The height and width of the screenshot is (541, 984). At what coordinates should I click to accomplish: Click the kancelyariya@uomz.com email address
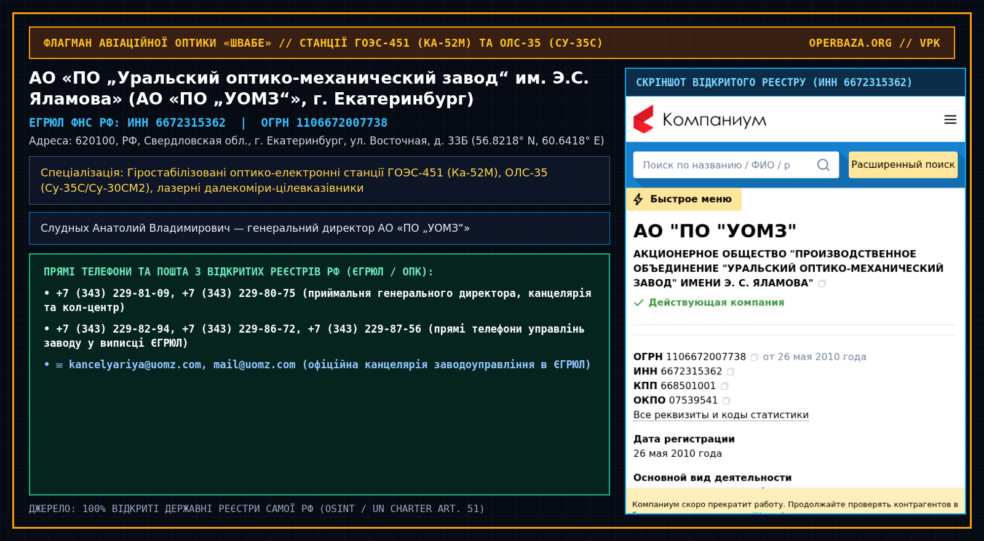[135, 365]
